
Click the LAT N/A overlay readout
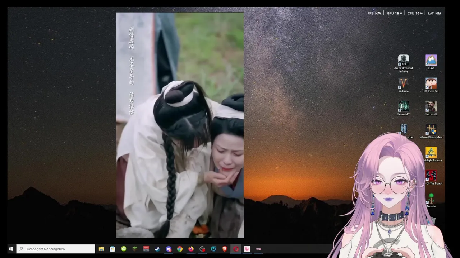click(434, 13)
